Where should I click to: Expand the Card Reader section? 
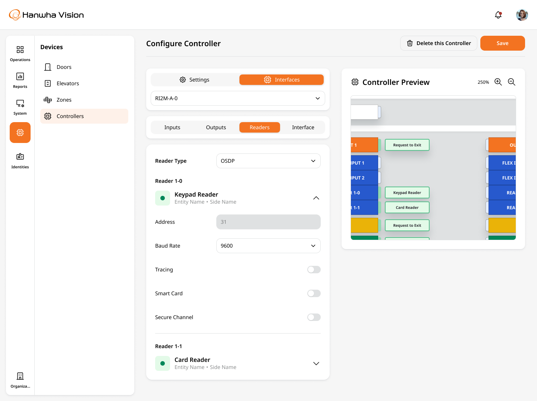pyautogui.click(x=316, y=363)
